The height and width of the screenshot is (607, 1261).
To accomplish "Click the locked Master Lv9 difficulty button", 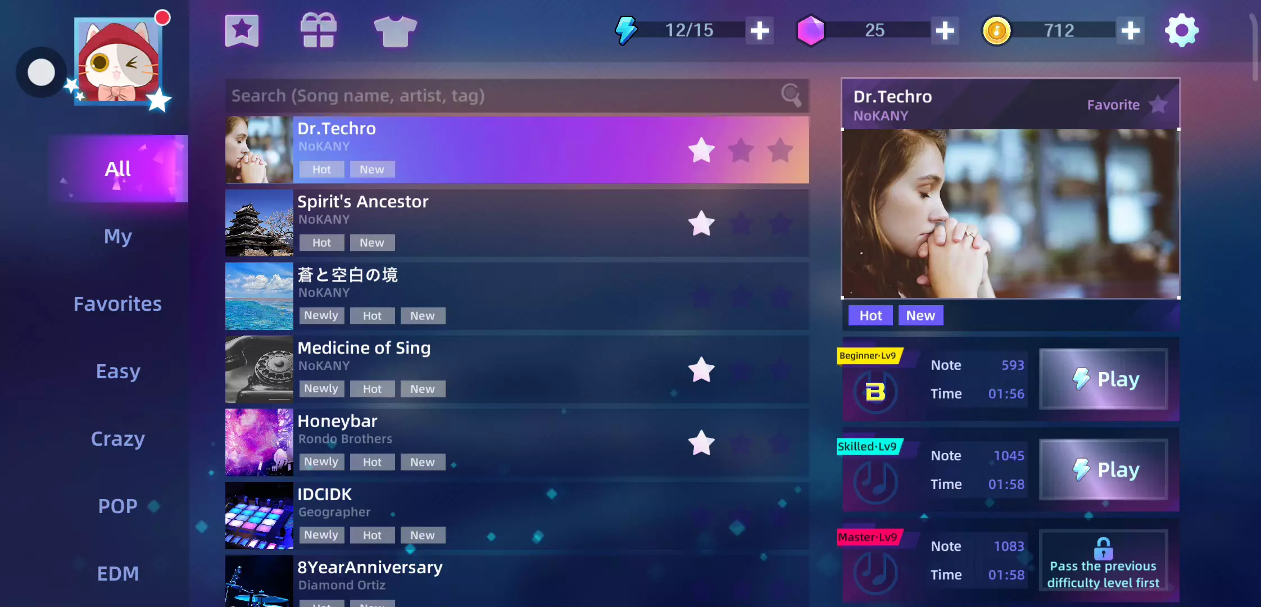I will pos(1104,561).
